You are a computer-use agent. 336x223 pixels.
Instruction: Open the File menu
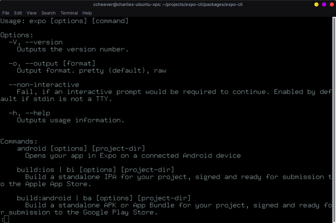pyautogui.click(x=6, y=13)
